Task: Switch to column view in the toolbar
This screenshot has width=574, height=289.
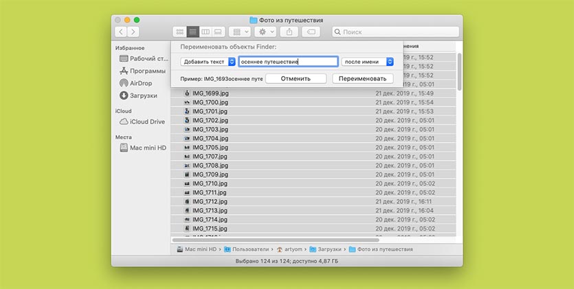Action: (x=205, y=32)
